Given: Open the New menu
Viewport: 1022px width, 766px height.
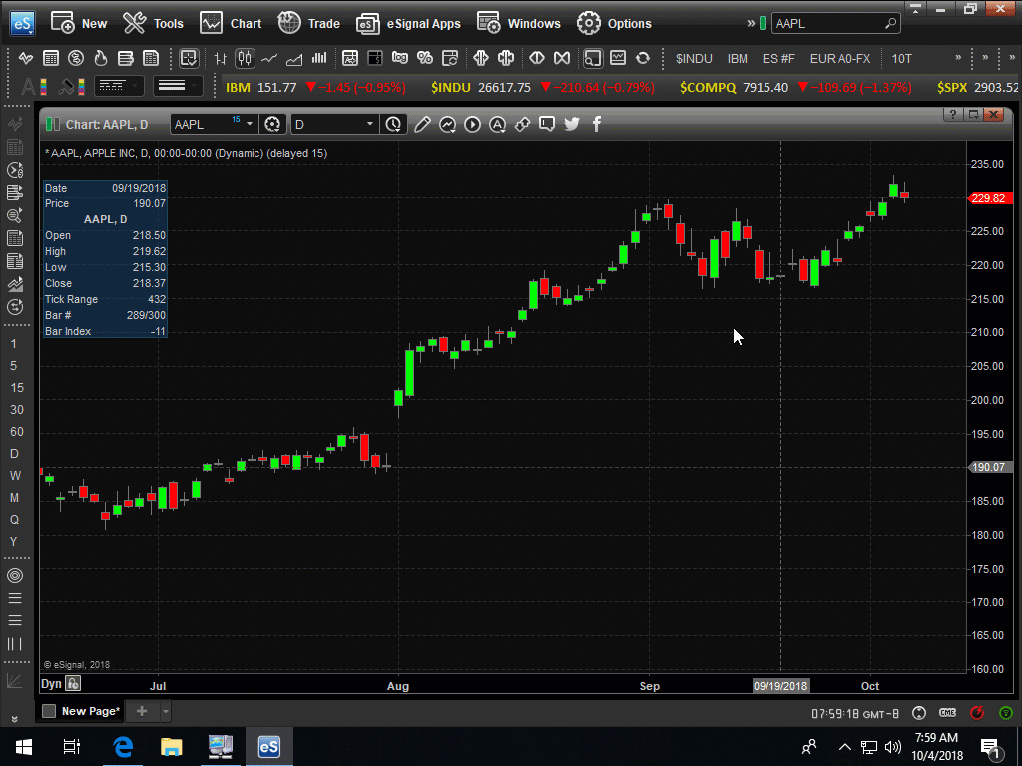Looking at the screenshot, I should tap(79, 24).
